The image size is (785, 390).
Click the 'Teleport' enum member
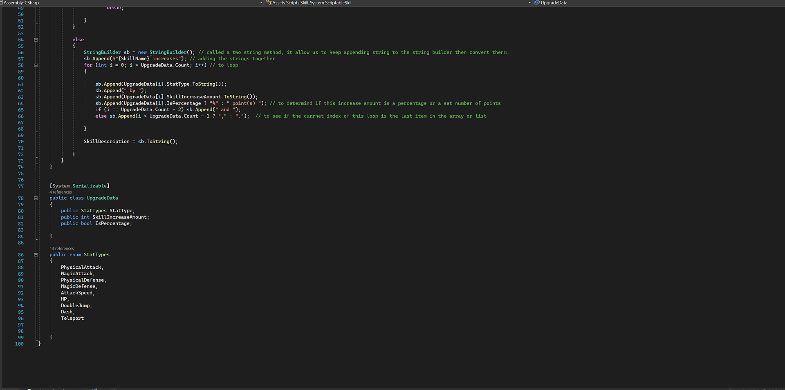pyautogui.click(x=72, y=318)
